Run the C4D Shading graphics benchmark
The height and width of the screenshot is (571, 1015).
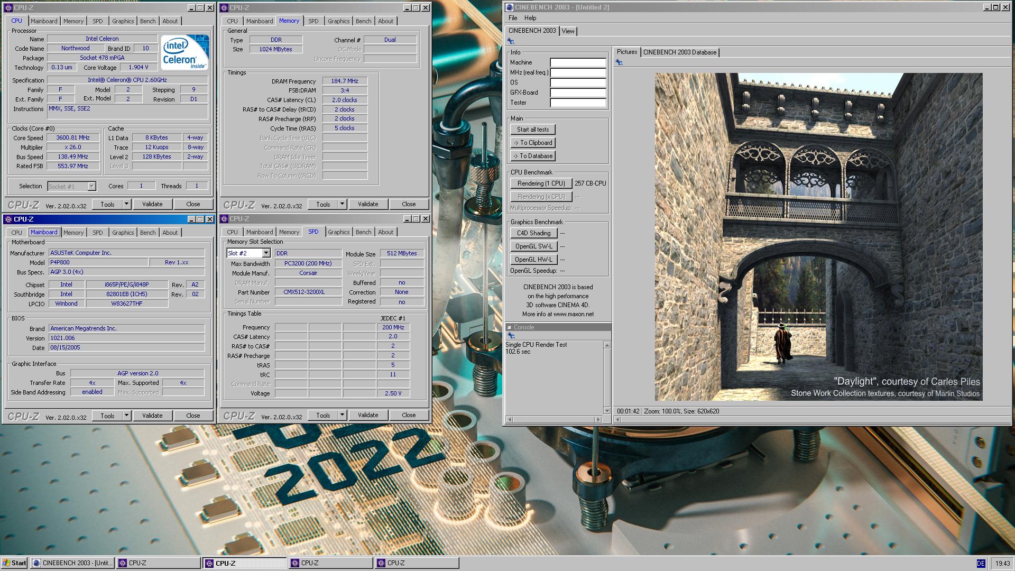tap(534, 233)
